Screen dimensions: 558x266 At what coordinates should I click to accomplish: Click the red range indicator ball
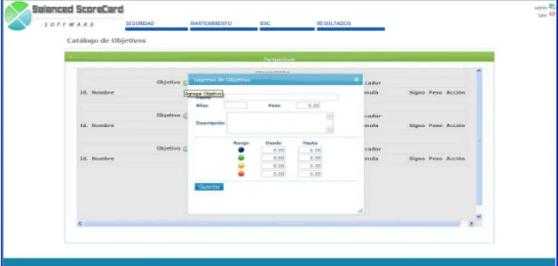[x=241, y=174]
